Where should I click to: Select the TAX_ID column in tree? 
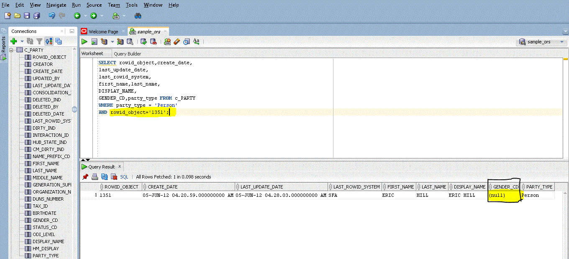[x=40, y=206]
